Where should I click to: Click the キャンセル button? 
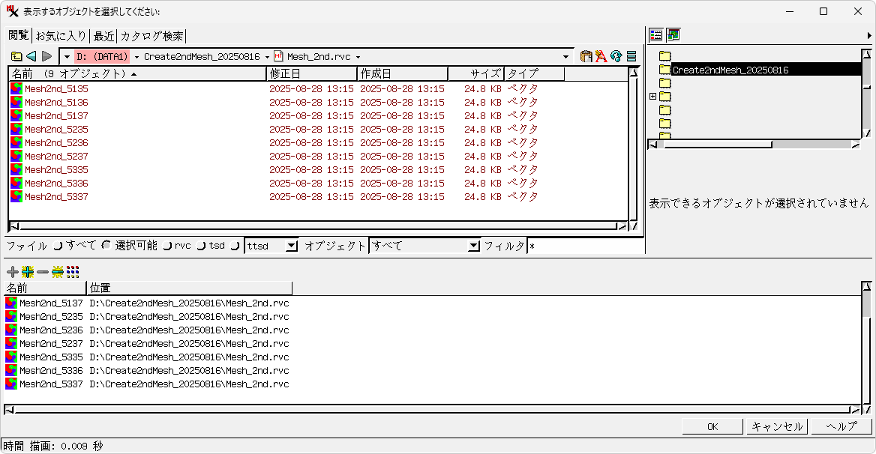click(777, 426)
